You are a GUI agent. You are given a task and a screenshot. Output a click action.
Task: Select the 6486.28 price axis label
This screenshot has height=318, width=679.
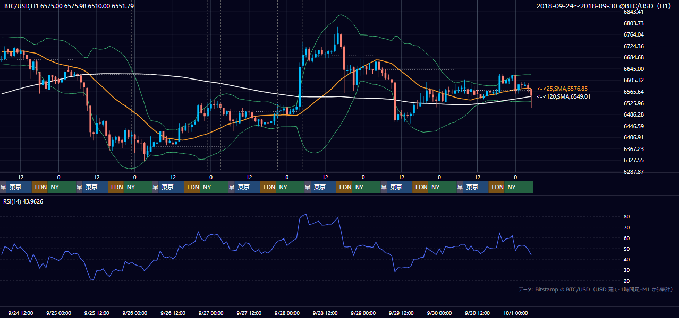coord(634,114)
